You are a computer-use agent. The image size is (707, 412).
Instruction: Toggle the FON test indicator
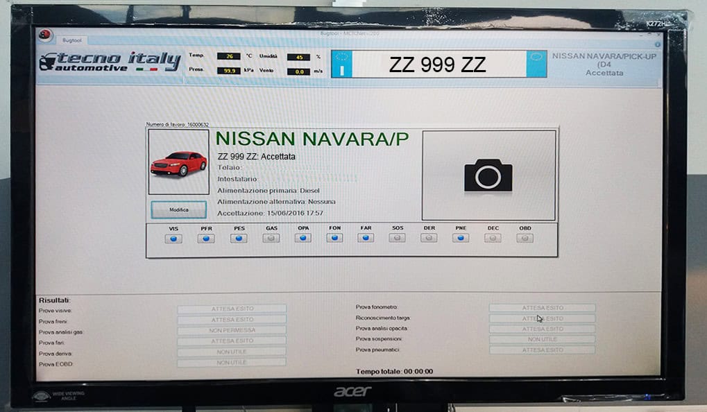tap(334, 237)
